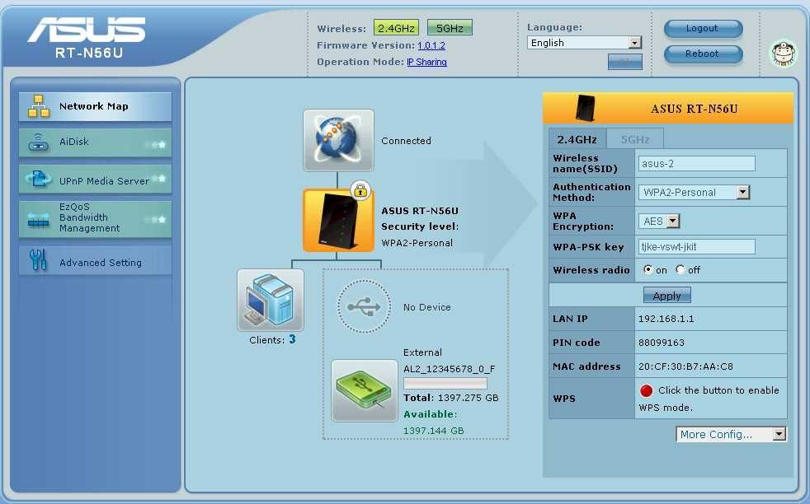Click the UPnP Media Server icon
The width and height of the screenshot is (810, 504).
pyautogui.click(x=39, y=179)
